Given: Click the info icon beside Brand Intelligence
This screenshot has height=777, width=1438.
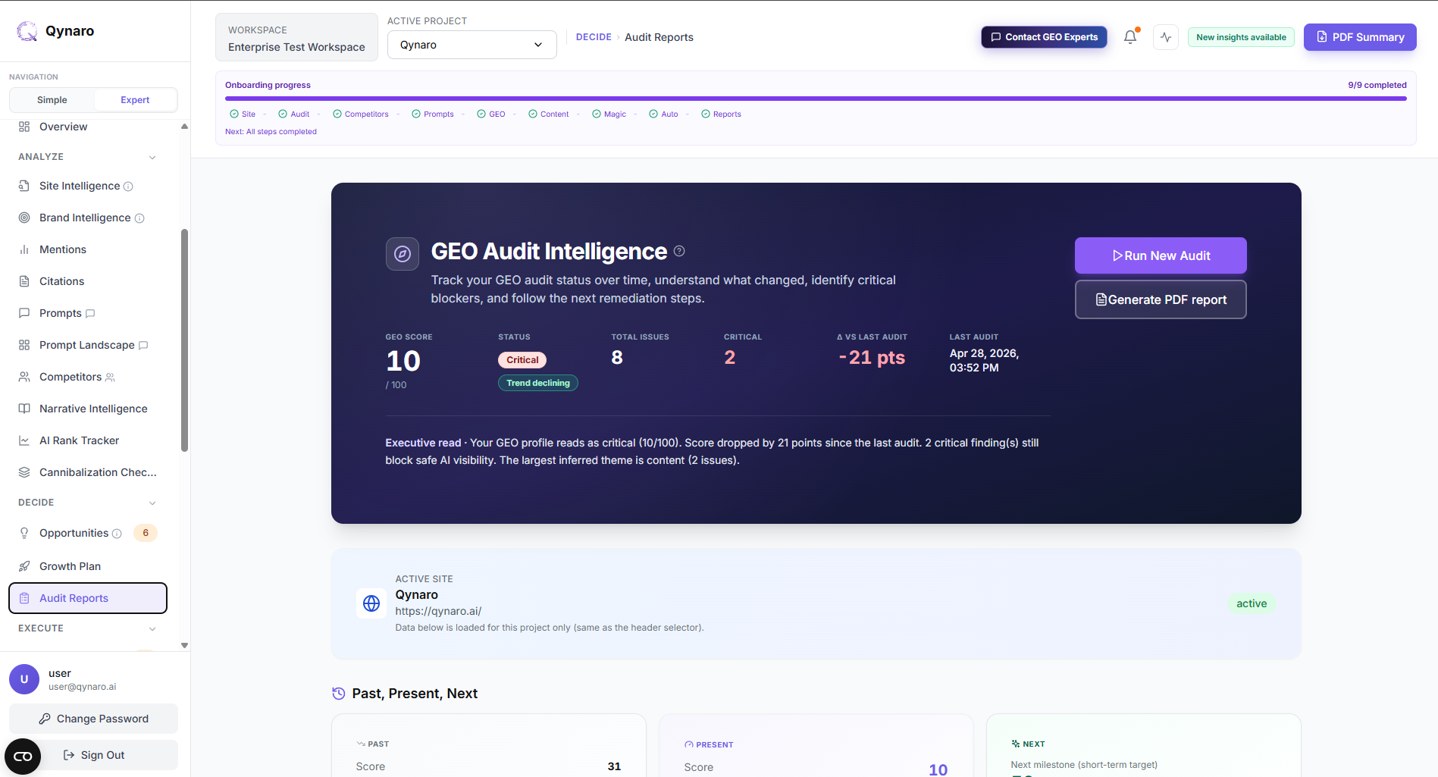Looking at the screenshot, I should [139, 218].
